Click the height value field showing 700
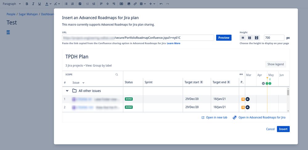The width and height of the screenshot is (308, 150). pos(274,38)
